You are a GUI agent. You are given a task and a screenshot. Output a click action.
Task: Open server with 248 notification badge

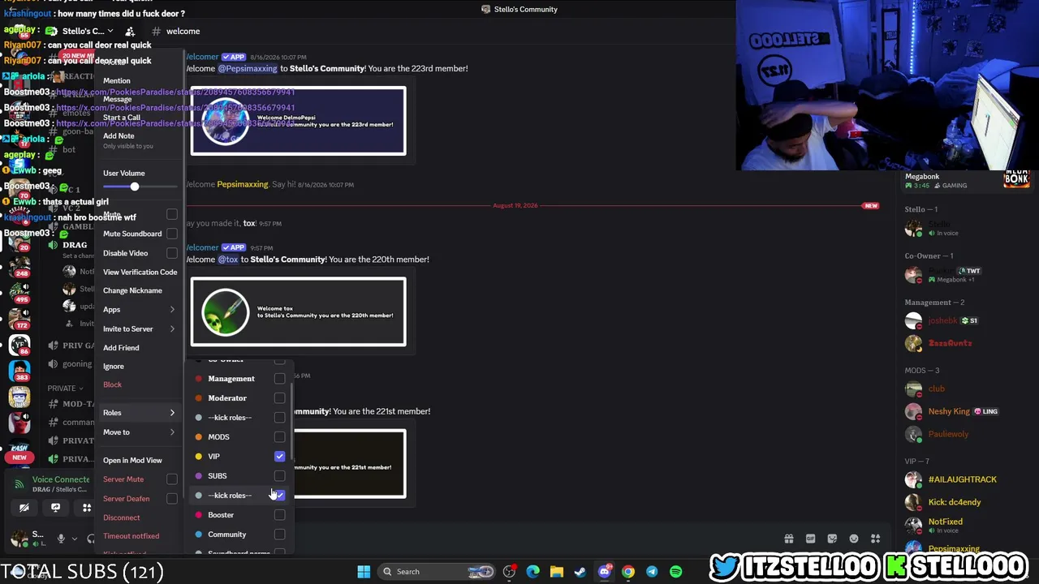tap(19, 266)
